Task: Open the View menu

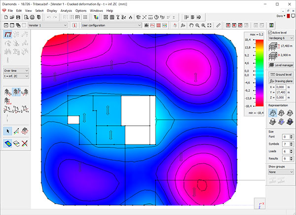Action: pyautogui.click(x=28, y=11)
